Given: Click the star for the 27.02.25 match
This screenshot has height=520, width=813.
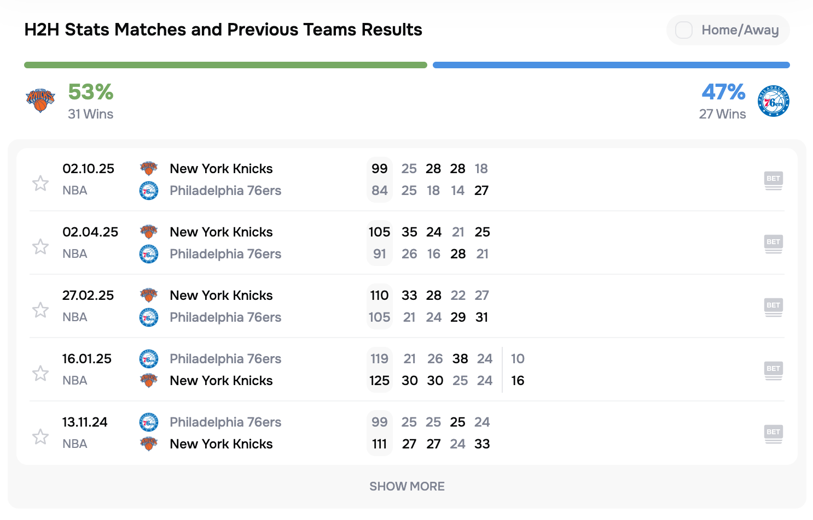Looking at the screenshot, I should (40, 310).
